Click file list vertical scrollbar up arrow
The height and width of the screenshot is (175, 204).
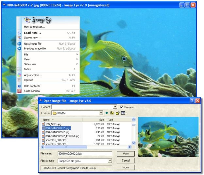click(134, 119)
